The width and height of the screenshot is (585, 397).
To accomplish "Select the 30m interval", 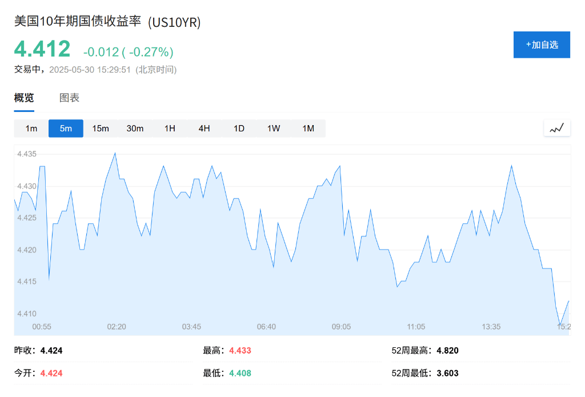I will 135,129.
